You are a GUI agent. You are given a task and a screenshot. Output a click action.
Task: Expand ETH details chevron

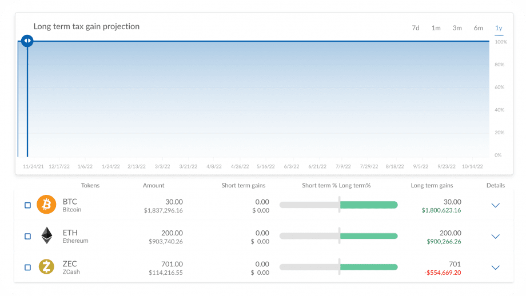click(x=496, y=237)
